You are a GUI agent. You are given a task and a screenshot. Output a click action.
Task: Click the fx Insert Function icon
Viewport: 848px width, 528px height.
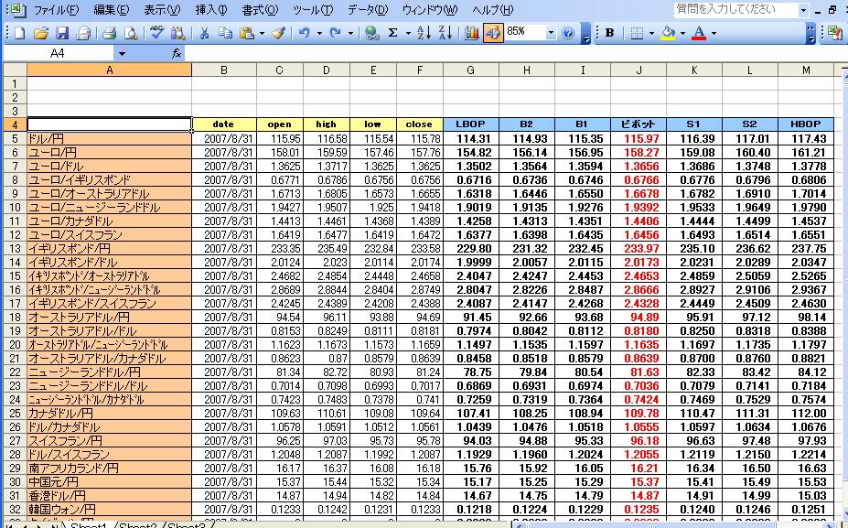click(177, 53)
